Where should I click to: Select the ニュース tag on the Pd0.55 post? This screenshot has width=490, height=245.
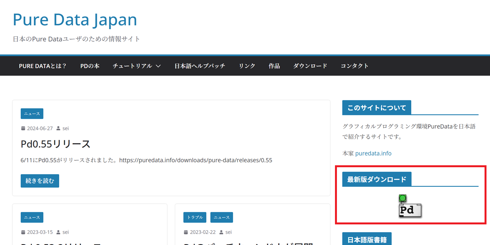coord(32,114)
